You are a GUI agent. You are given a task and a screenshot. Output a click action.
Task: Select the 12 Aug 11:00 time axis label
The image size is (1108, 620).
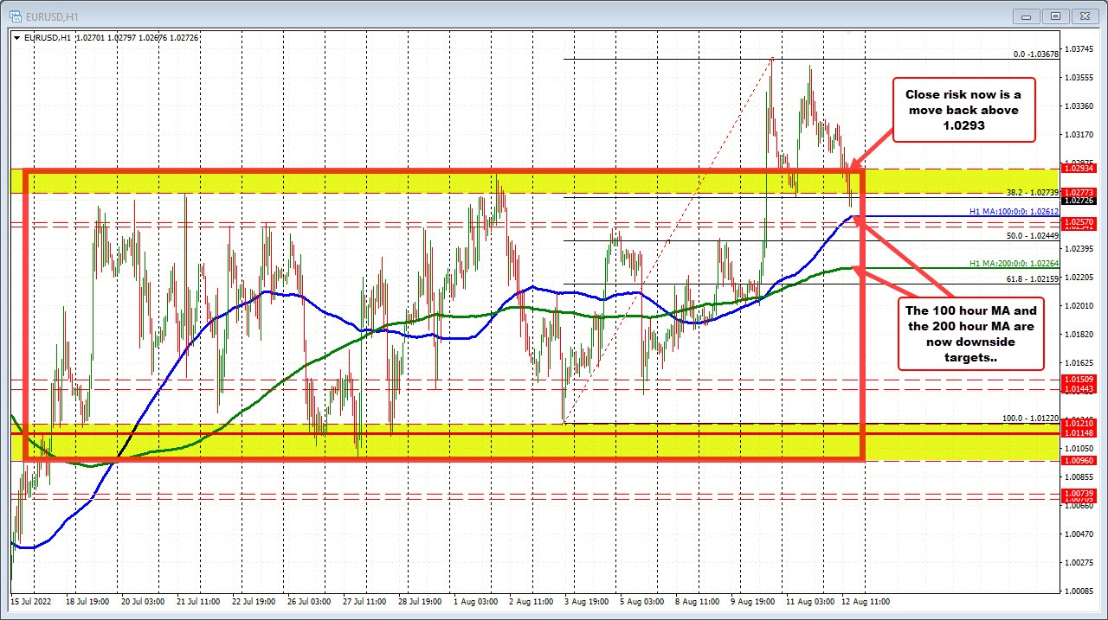[x=864, y=601]
